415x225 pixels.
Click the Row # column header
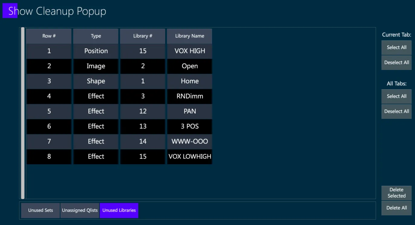pos(49,36)
